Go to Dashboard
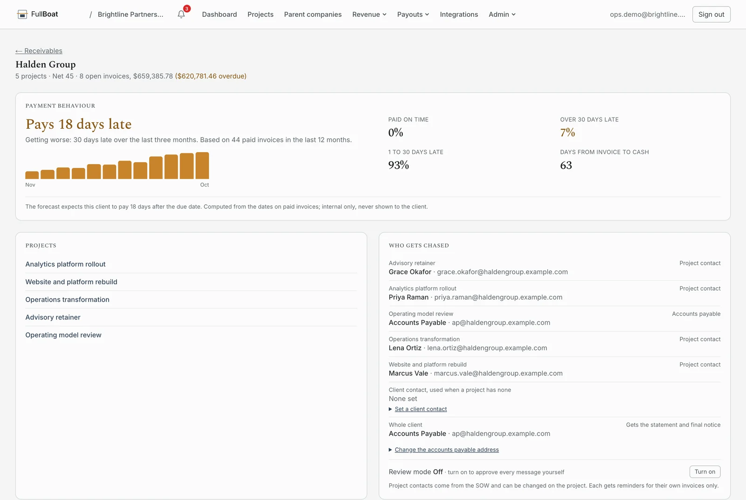 point(220,14)
